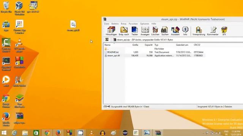Select the Cygwin64 Terminal desktop icon
243x136 pixels.
6,64
